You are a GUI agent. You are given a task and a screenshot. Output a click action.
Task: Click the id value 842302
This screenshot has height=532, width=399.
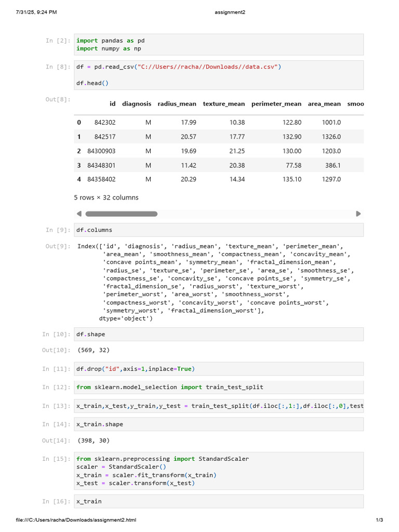click(x=105, y=123)
